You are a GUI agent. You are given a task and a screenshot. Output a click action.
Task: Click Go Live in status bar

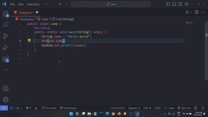184,108
